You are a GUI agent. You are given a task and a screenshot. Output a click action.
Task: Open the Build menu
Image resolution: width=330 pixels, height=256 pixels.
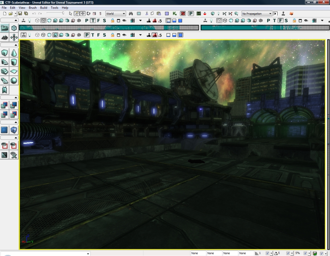pyautogui.click(x=44, y=8)
